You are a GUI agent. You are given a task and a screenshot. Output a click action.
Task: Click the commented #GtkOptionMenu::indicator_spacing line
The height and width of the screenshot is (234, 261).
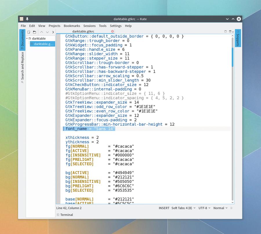point(124,98)
